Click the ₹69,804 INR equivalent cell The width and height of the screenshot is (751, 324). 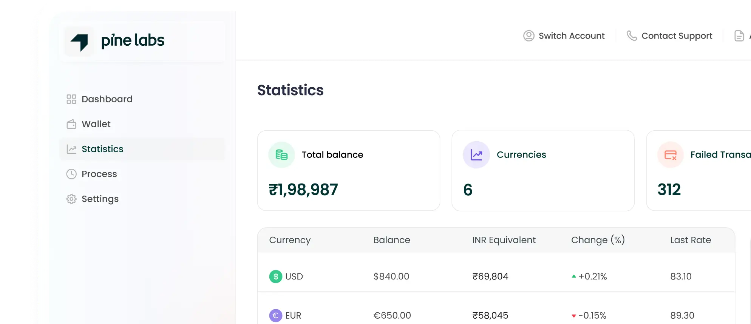coord(490,276)
